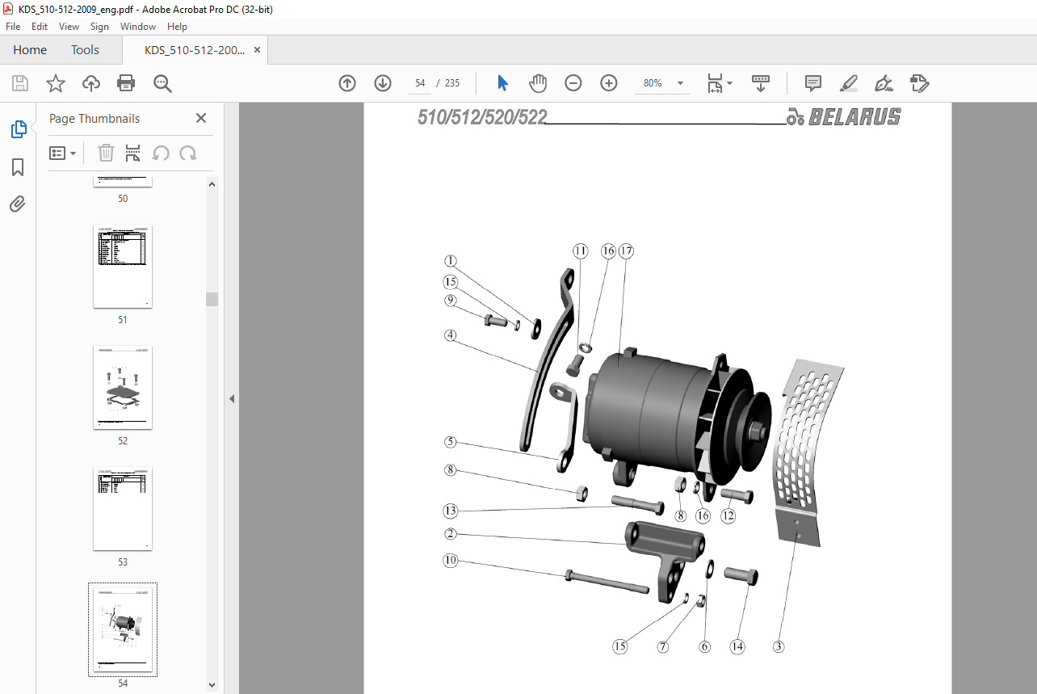This screenshot has width=1037, height=694.
Task: Open the fit page options icon
Action: click(715, 83)
